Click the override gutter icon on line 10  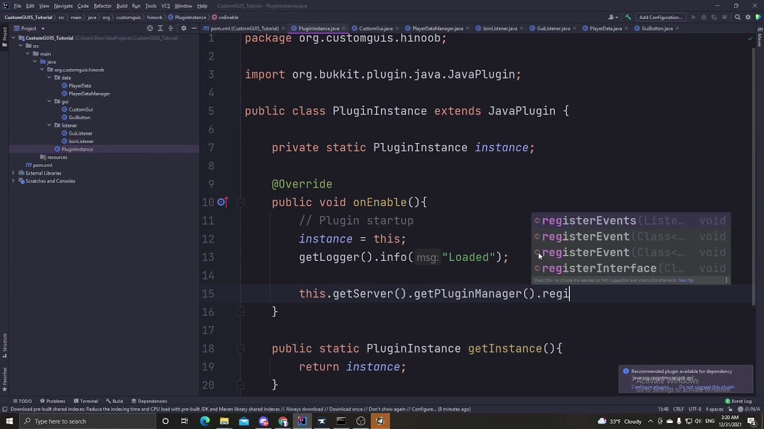(x=221, y=203)
